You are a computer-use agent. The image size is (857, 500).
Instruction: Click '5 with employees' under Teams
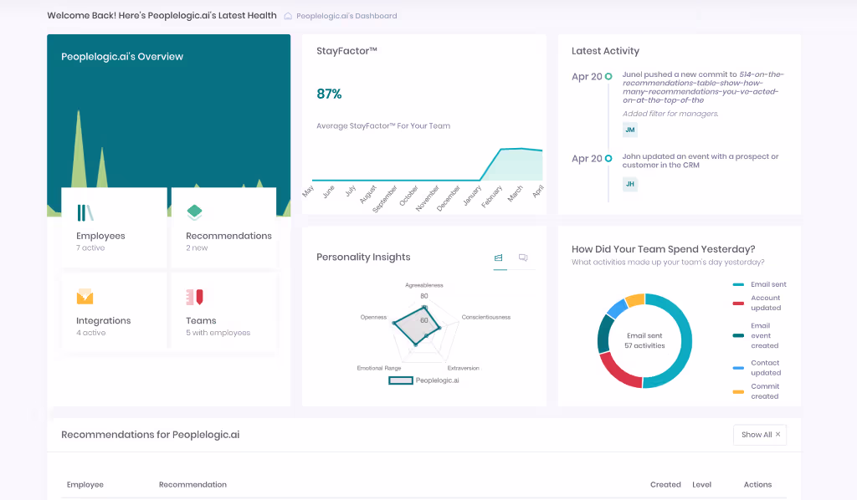point(218,333)
